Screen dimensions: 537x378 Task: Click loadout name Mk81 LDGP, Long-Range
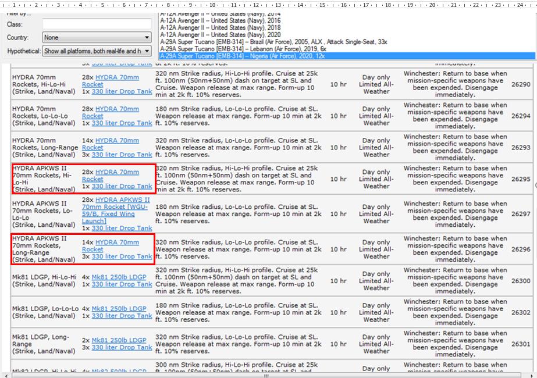tap(44, 344)
